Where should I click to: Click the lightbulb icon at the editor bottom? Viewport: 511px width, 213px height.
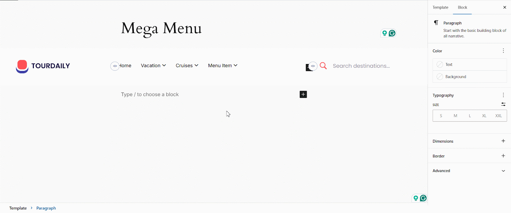pyautogui.click(x=416, y=198)
